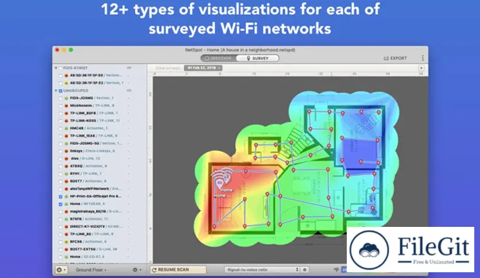Click the green signal dot beside RYH1
480x278 pixels.
click(x=66, y=174)
